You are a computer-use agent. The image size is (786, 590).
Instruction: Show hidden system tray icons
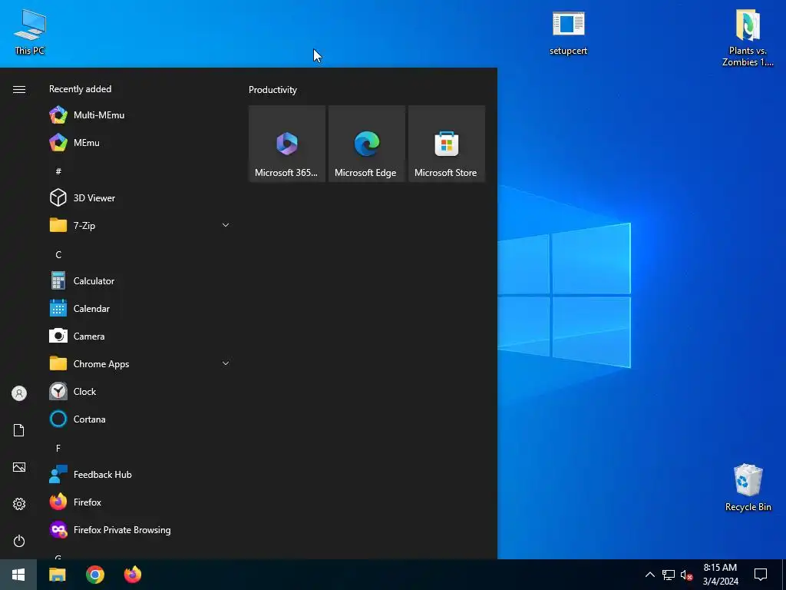pos(649,575)
